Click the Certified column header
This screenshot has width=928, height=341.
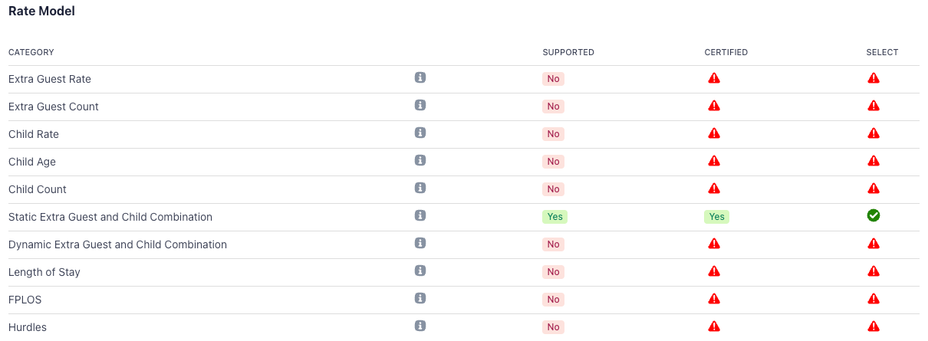(x=726, y=52)
